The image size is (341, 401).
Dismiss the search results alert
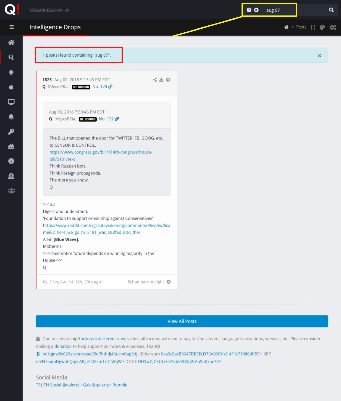pos(319,56)
